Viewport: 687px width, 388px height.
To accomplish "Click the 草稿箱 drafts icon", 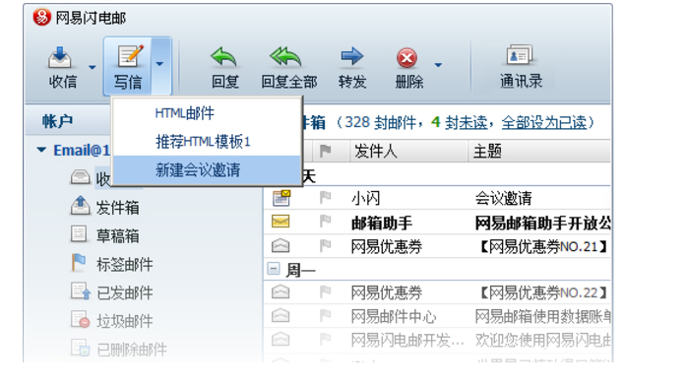I will [79, 234].
